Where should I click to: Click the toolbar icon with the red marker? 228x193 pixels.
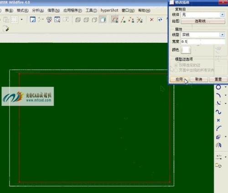pyautogui.click(x=49, y=20)
